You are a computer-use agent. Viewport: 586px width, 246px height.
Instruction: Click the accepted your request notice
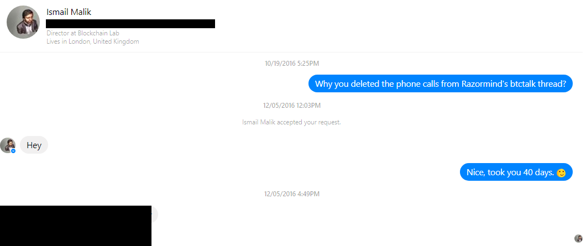click(x=291, y=122)
